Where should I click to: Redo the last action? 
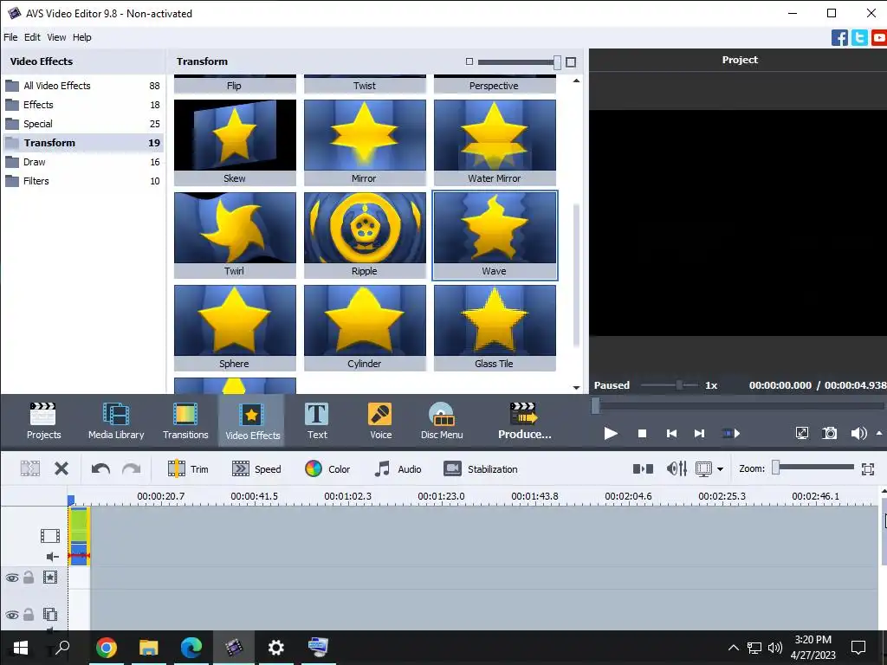132,468
